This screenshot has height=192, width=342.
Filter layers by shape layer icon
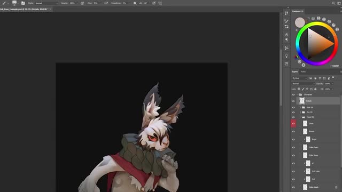click(x=324, y=78)
